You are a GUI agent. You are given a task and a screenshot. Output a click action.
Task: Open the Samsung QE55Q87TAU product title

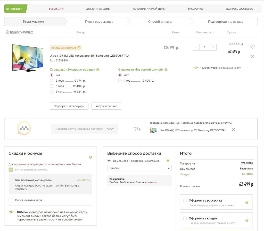[89, 56]
